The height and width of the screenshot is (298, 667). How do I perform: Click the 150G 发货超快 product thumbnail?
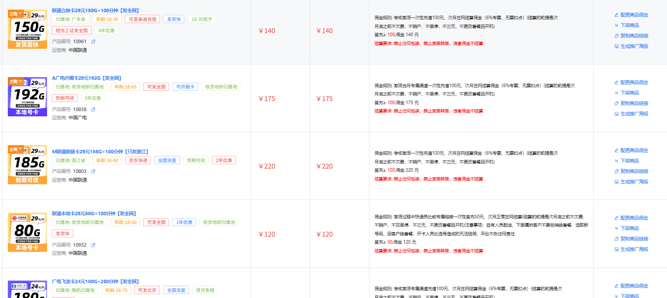tap(27, 29)
